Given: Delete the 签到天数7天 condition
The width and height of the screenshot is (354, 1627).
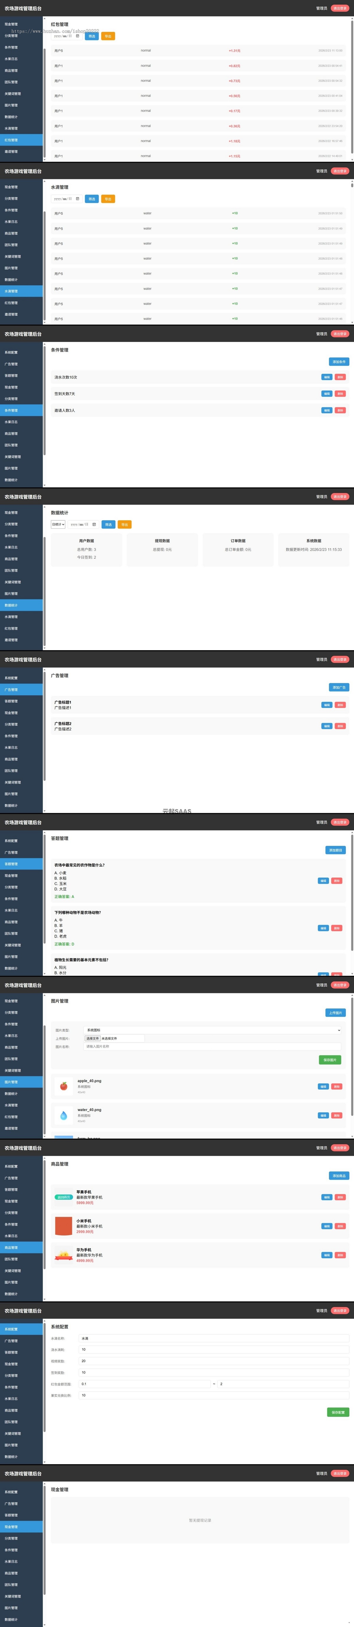Looking at the screenshot, I should [340, 394].
